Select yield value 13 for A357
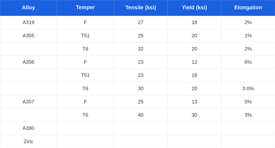Image resolution: width=275 pixels, height=148 pixels. 194,102
